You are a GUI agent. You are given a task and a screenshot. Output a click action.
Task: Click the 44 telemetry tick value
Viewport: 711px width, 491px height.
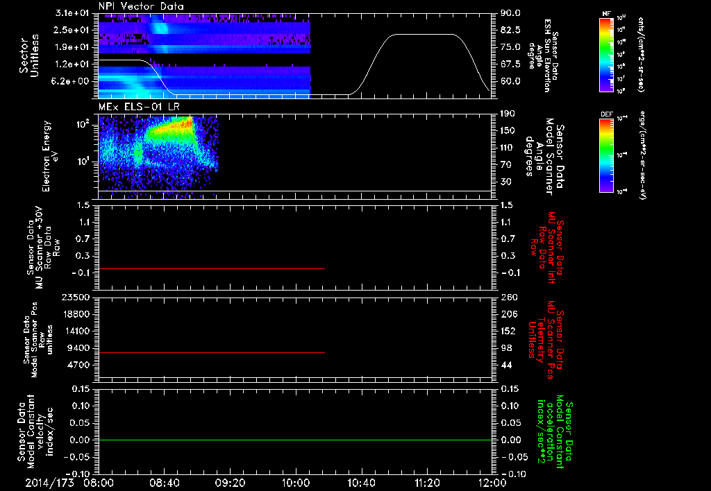pyautogui.click(x=506, y=365)
